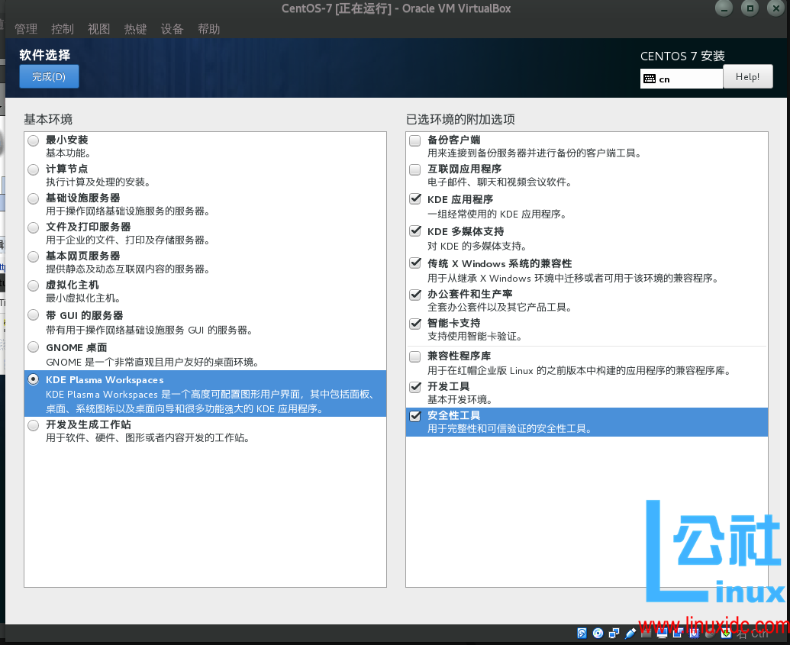Open the 帮助 menu
Image resolution: width=790 pixels, height=645 pixels.
coord(208,29)
